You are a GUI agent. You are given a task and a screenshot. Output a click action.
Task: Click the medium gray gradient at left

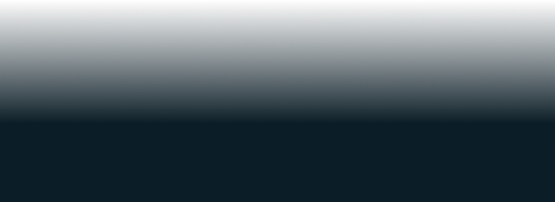69,55
